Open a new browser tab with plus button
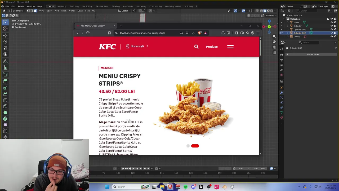Image resolution: width=339 pixels, height=191 pixels. [121, 26]
